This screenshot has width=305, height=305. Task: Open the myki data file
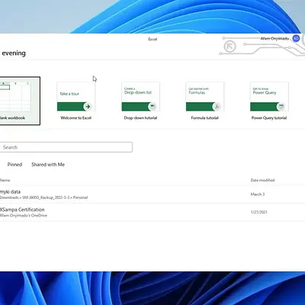pyautogui.click(x=152, y=194)
